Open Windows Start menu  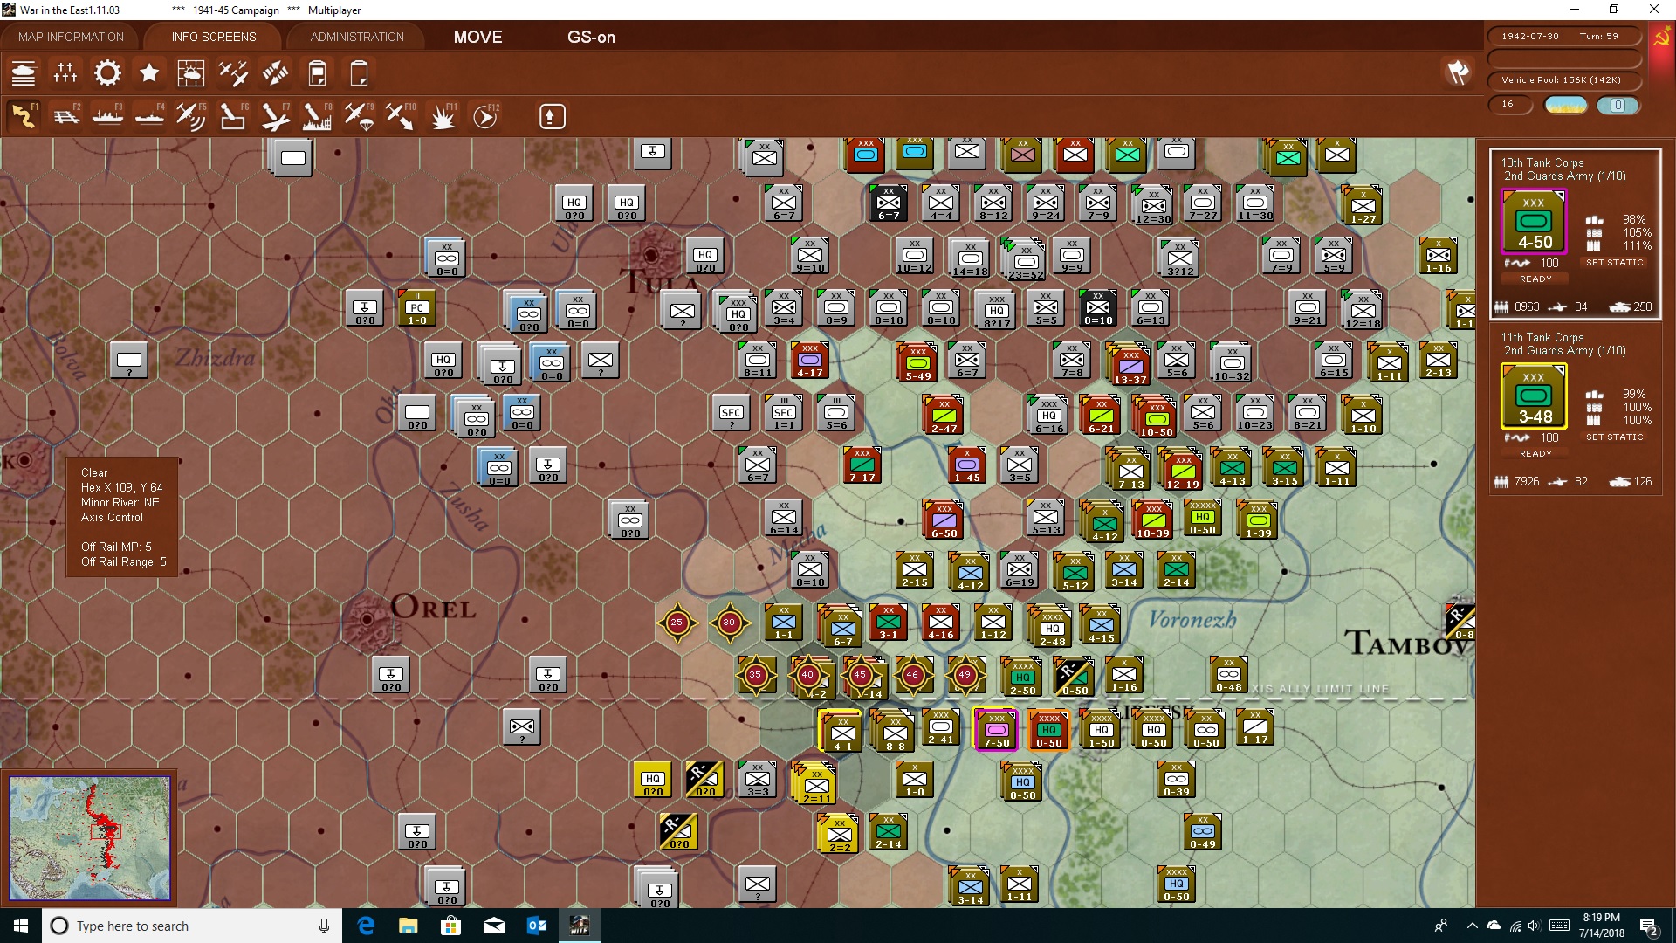click(x=21, y=926)
